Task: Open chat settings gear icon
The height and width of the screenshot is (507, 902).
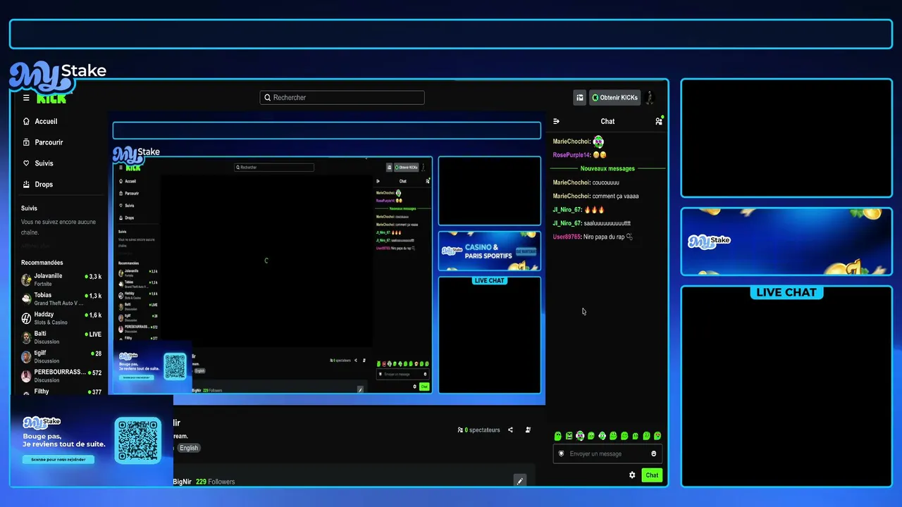Action: pyautogui.click(x=632, y=475)
